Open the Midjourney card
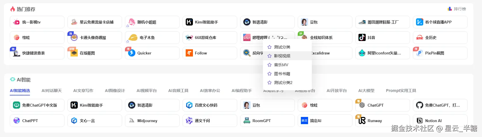This screenshot has width=482, height=137. (152, 121)
